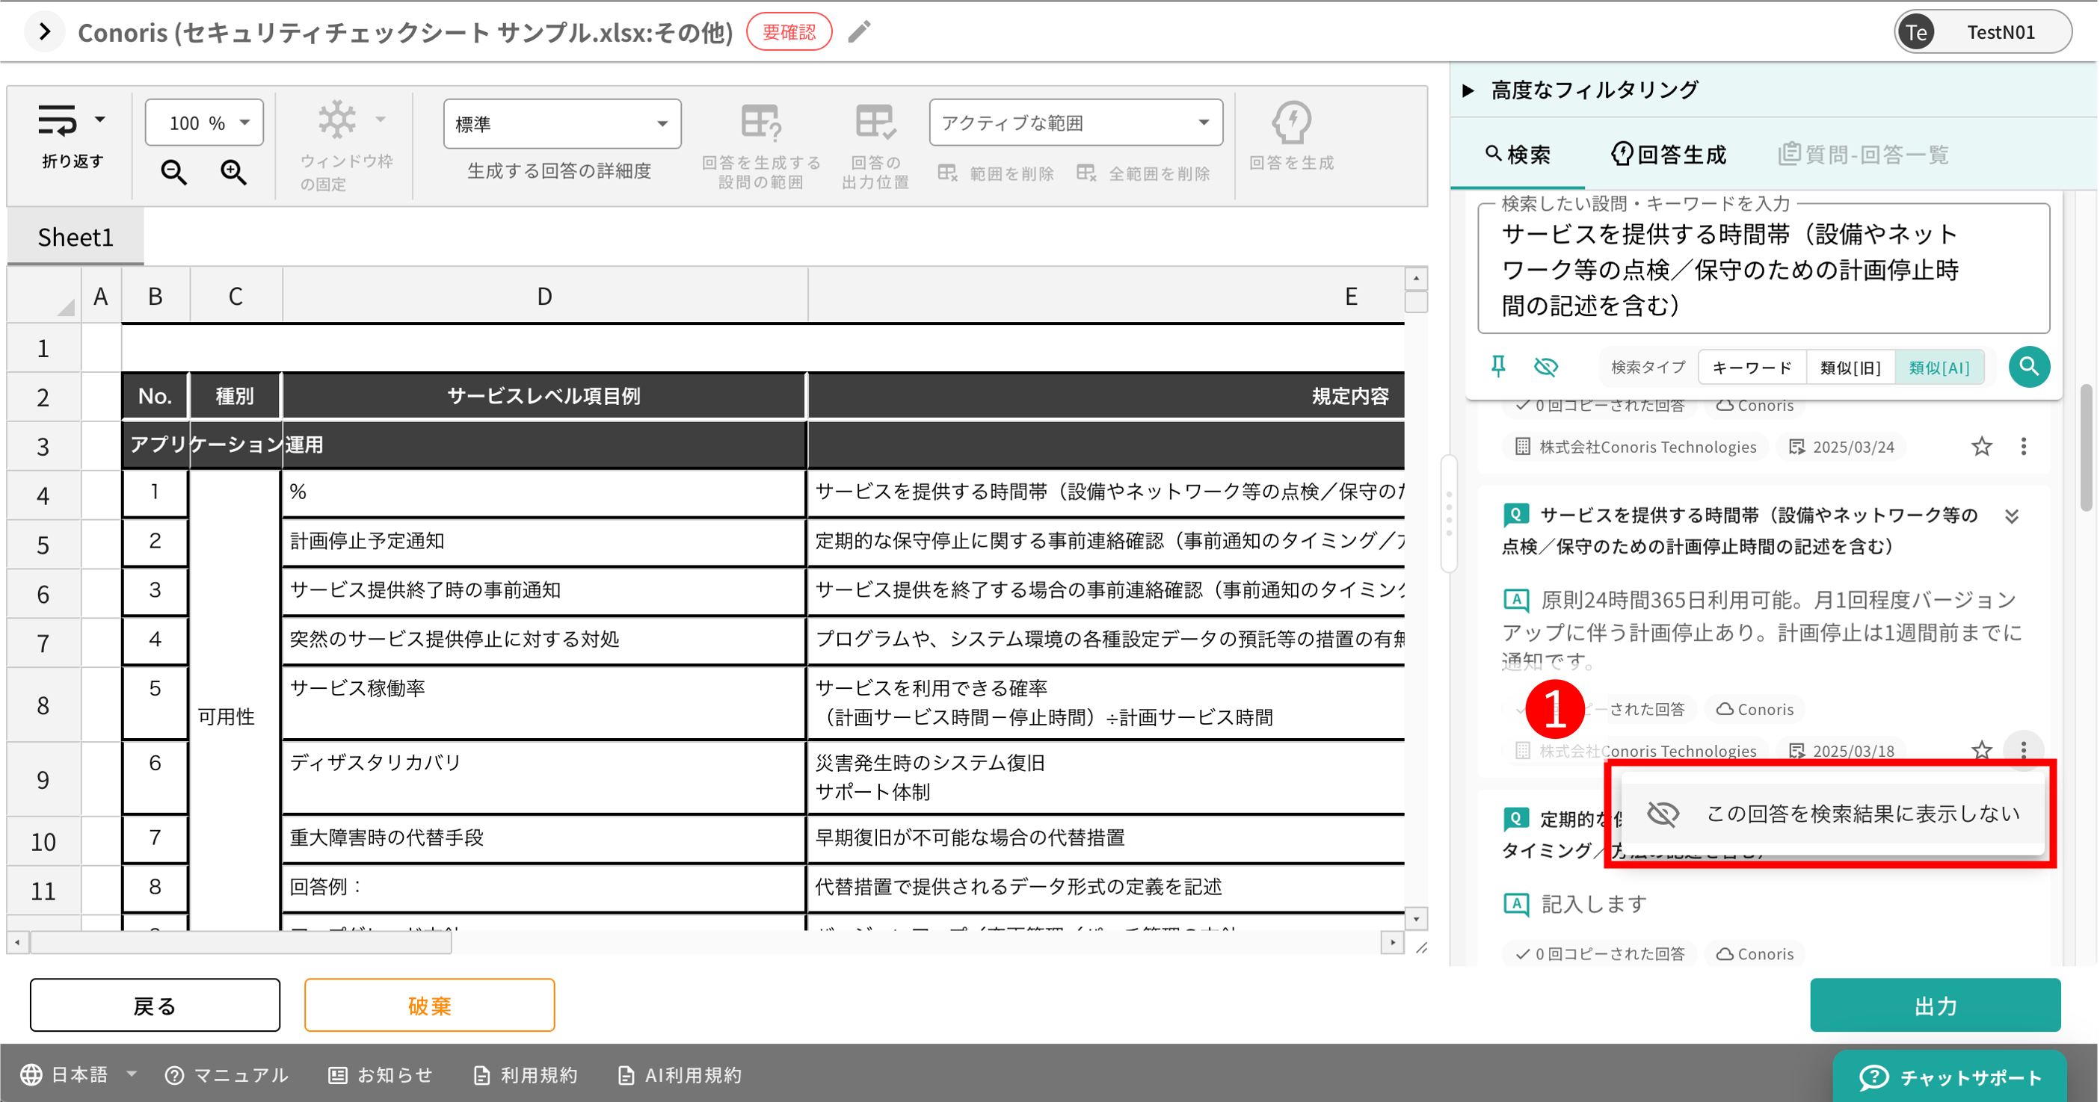Click the 出力 button
Viewport: 2100px width, 1102px height.
coord(1935,1006)
